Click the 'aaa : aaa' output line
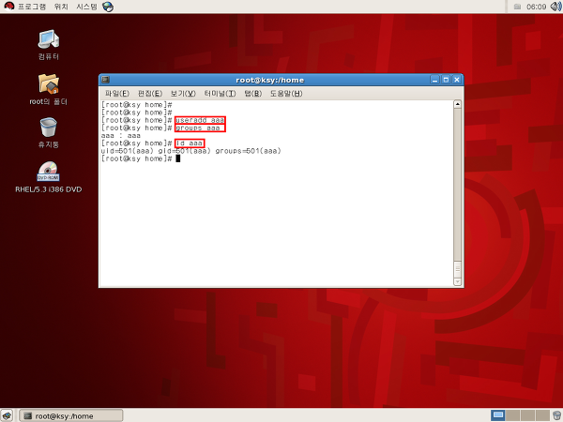This screenshot has width=563, height=422. [x=121, y=136]
